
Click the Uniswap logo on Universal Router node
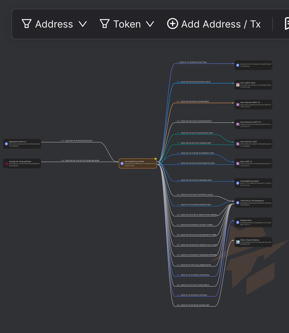[x=6, y=163]
